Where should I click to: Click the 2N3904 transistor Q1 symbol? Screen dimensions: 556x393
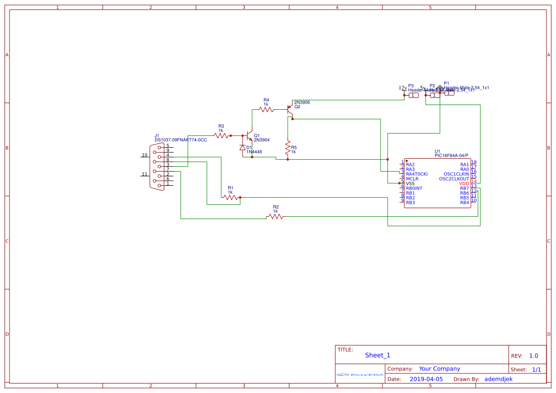pyautogui.click(x=248, y=136)
